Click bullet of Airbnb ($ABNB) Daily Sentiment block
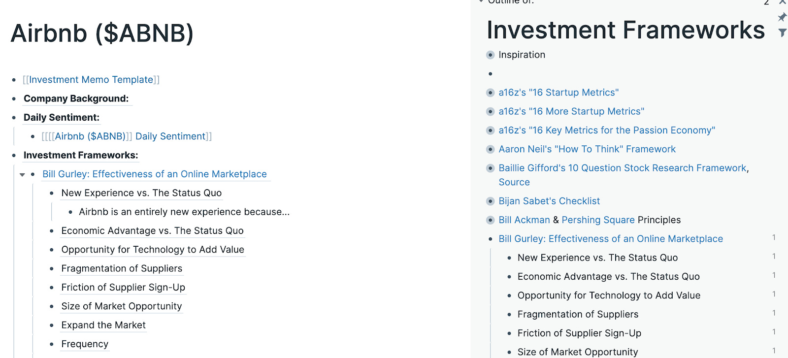This screenshot has width=788, height=358. click(33, 136)
